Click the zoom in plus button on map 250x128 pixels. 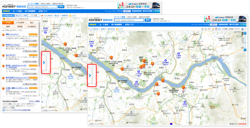pos(245,33)
